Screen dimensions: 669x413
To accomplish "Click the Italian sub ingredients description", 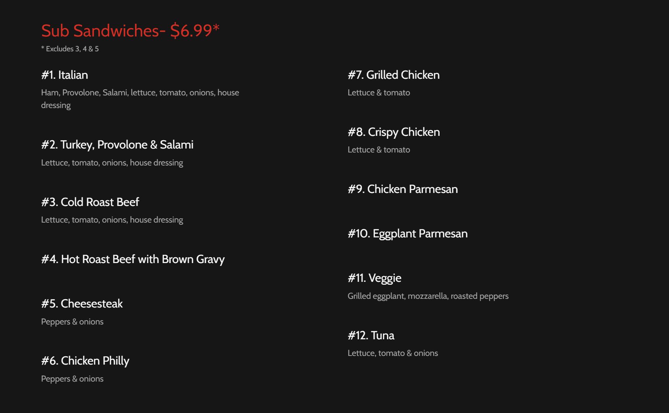I will [x=140, y=99].
